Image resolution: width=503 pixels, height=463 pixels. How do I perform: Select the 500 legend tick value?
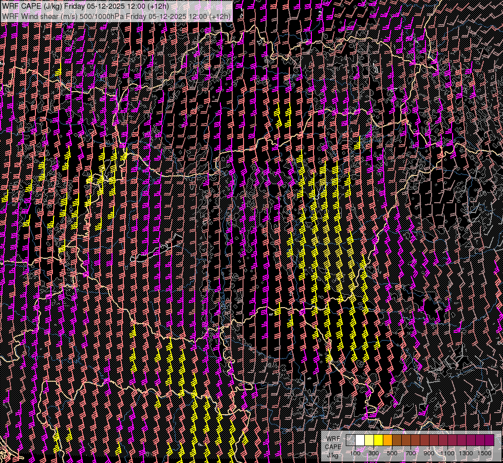pyautogui.click(x=392, y=453)
